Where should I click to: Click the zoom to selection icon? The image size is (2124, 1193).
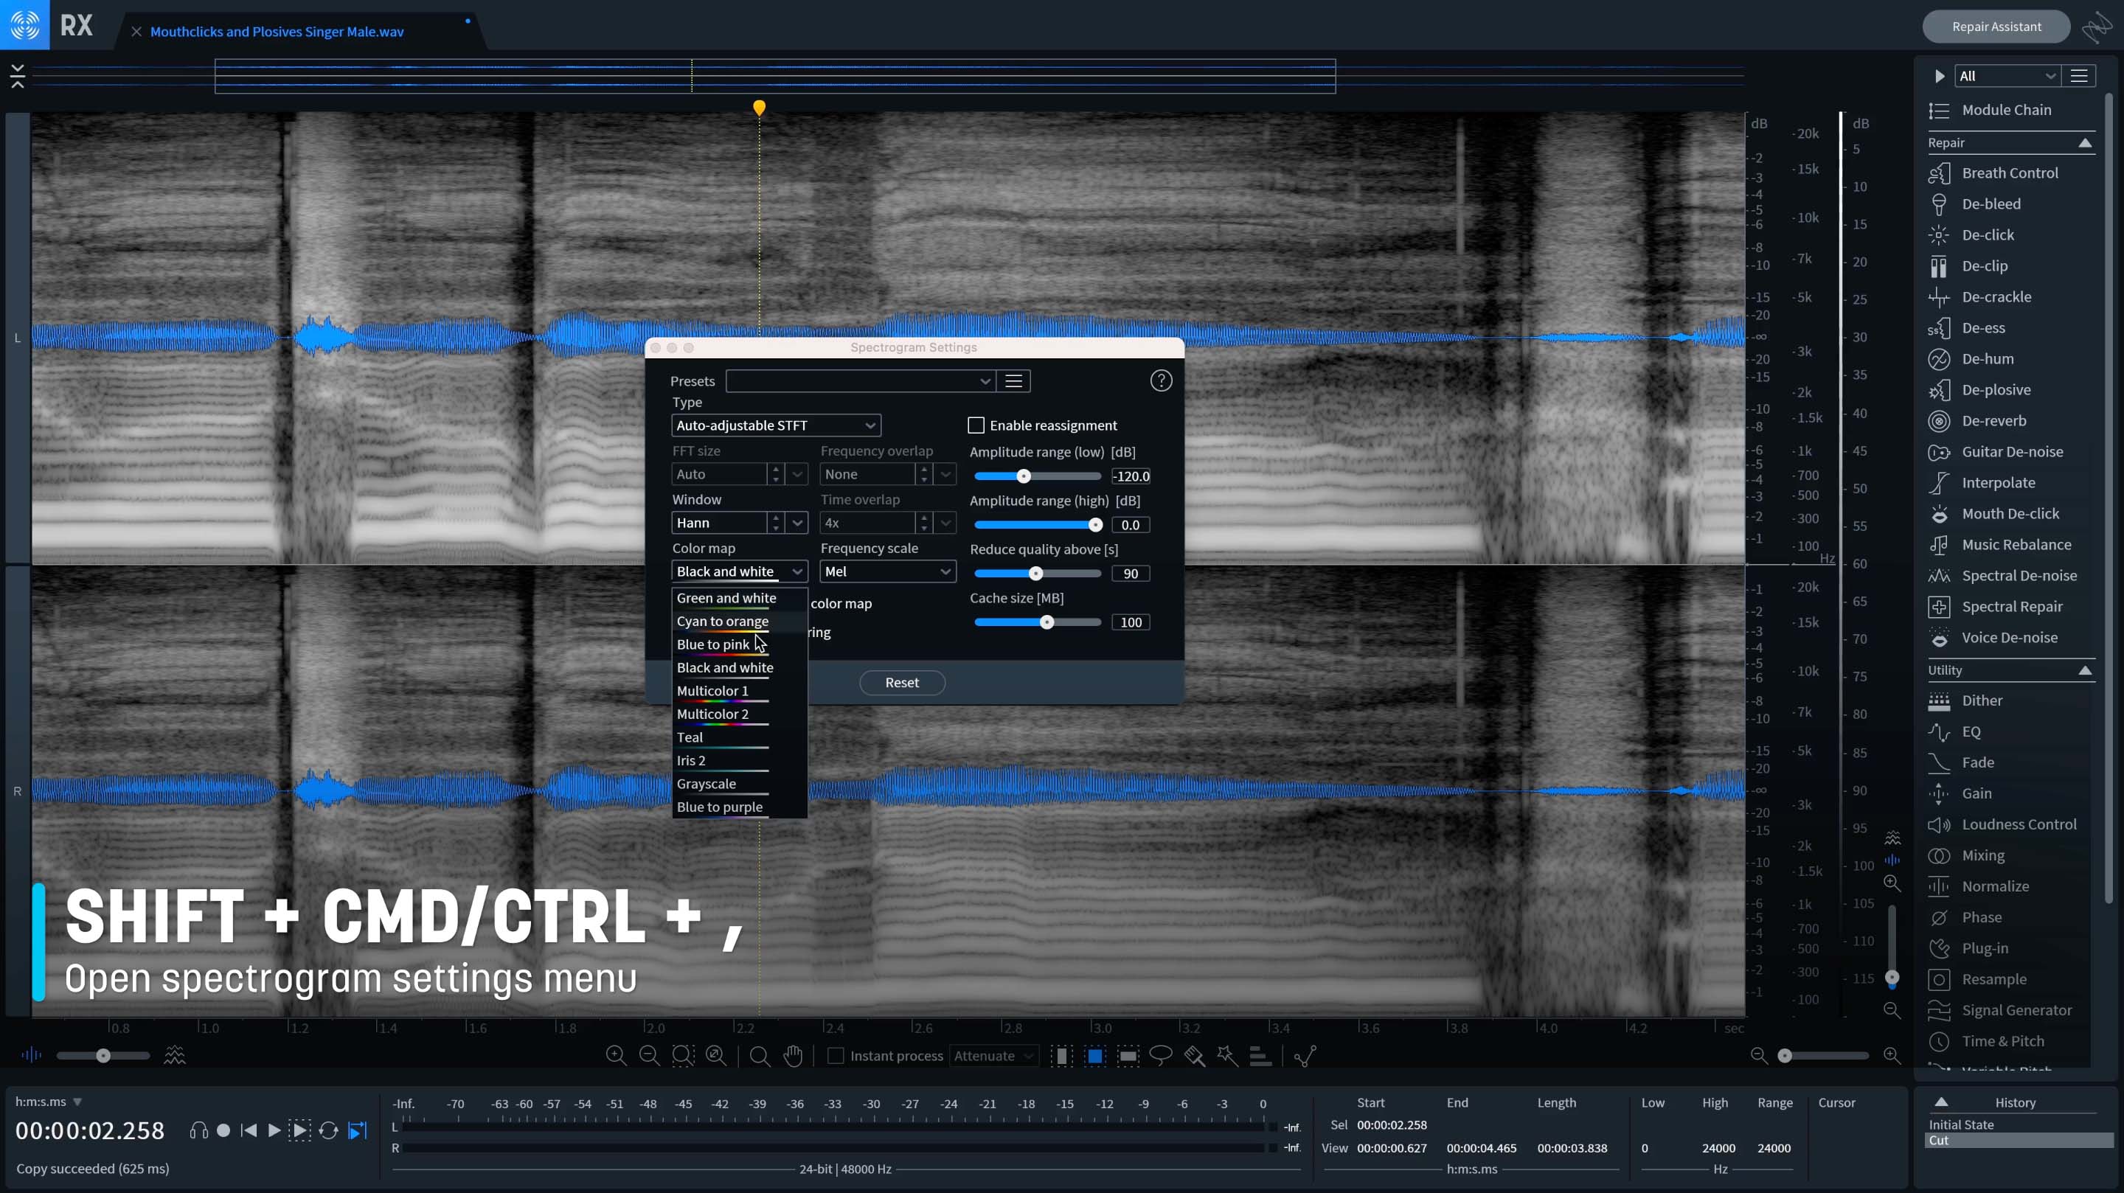(x=683, y=1055)
